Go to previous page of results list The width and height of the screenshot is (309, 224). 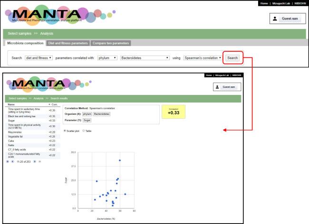coord(12,161)
